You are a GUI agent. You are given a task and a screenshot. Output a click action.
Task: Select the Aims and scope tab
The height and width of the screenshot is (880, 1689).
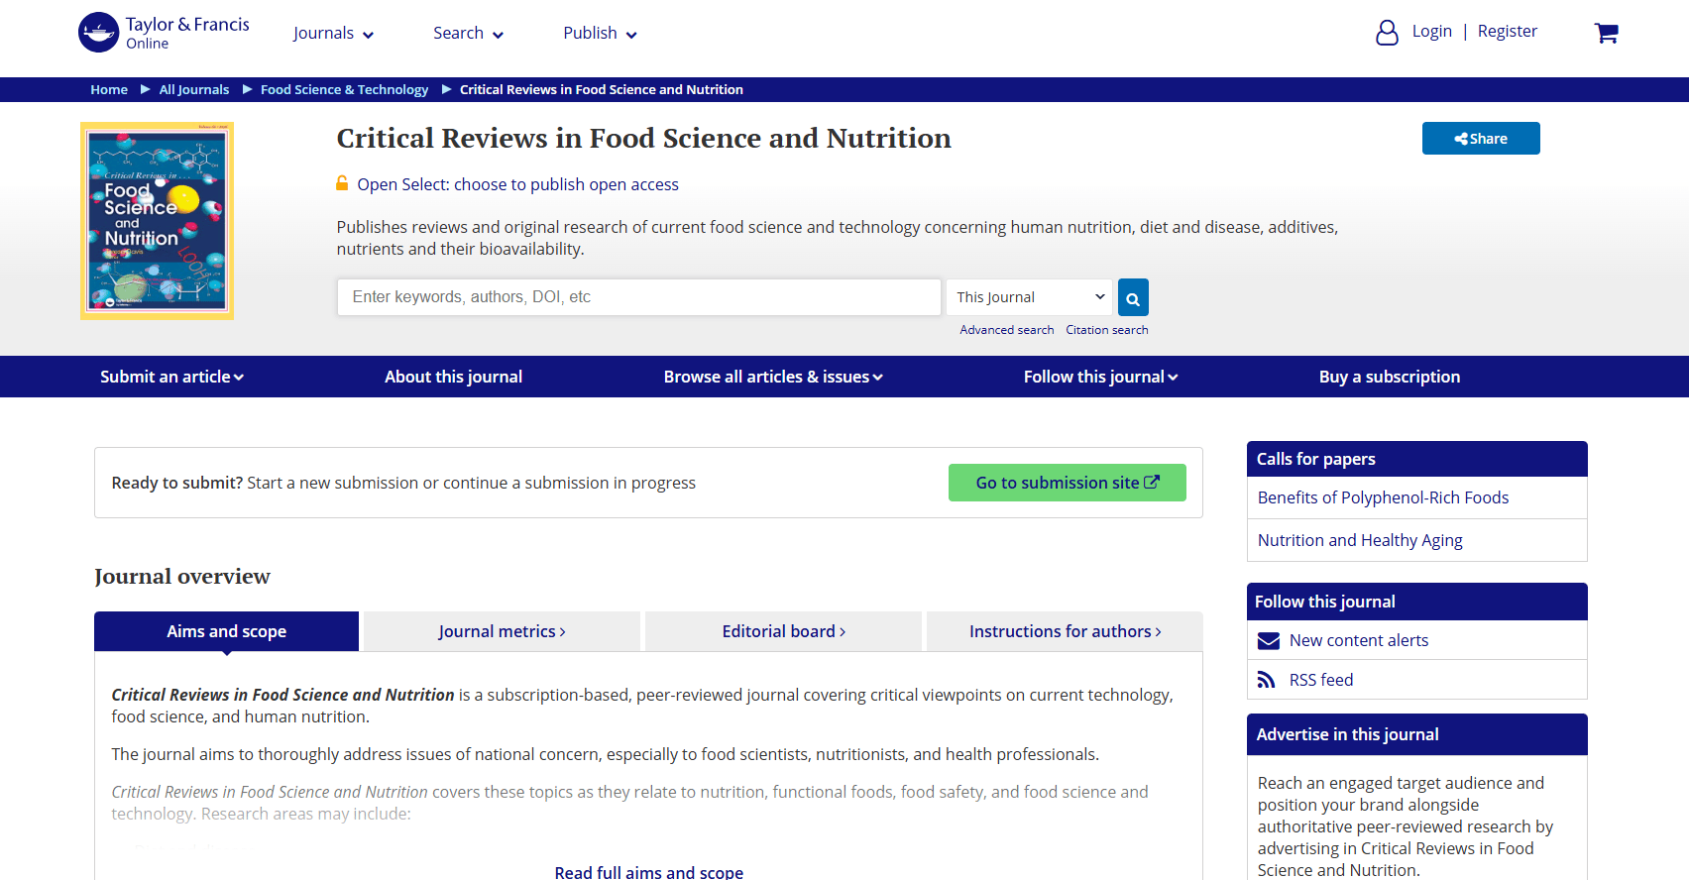coord(227,631)
